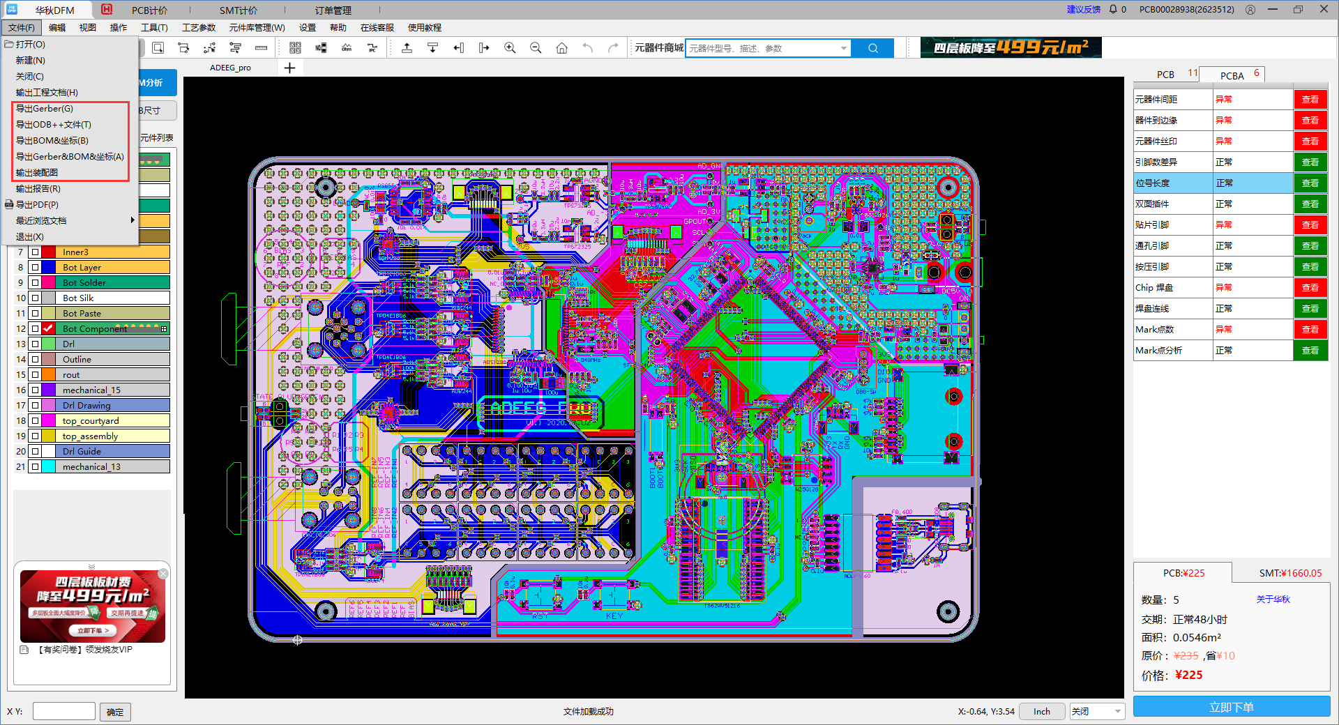Image resolution: width=1339 pixels, height=725 pixels.
Task: Toggle the Outline layer checkbox
Action: tap(35, 360)
